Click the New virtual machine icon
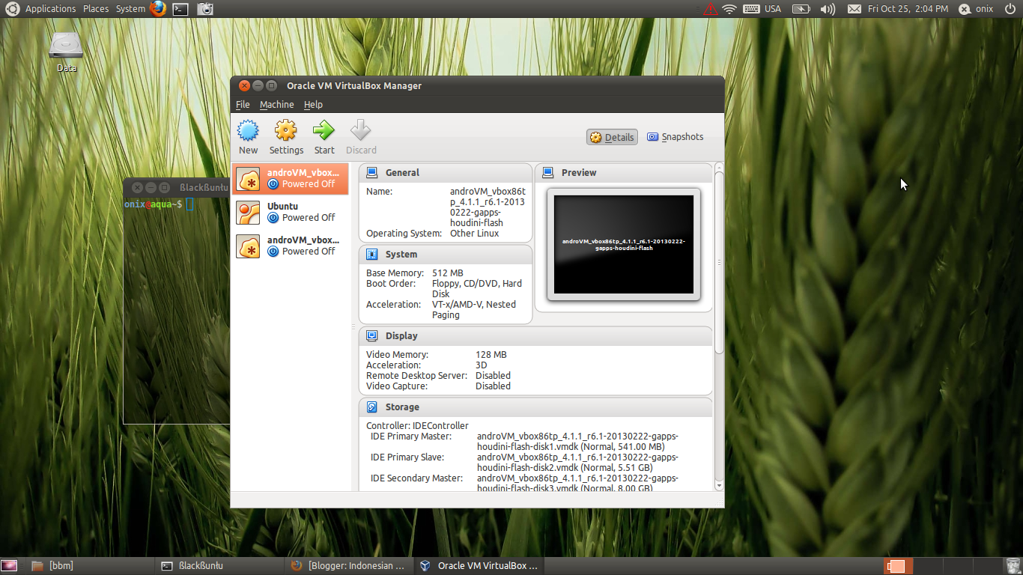 tap(248, 131)
